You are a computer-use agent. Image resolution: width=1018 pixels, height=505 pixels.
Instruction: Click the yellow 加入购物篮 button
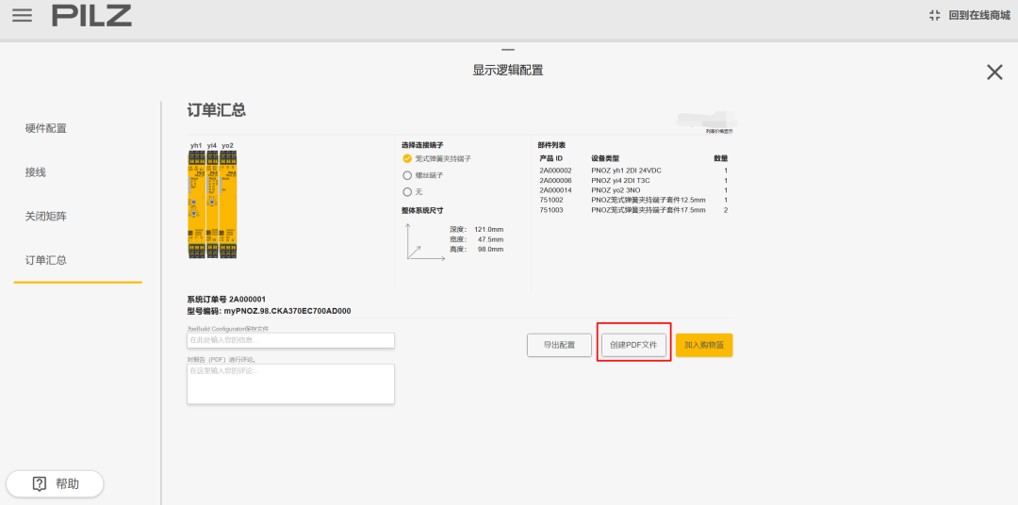(704, 346)
